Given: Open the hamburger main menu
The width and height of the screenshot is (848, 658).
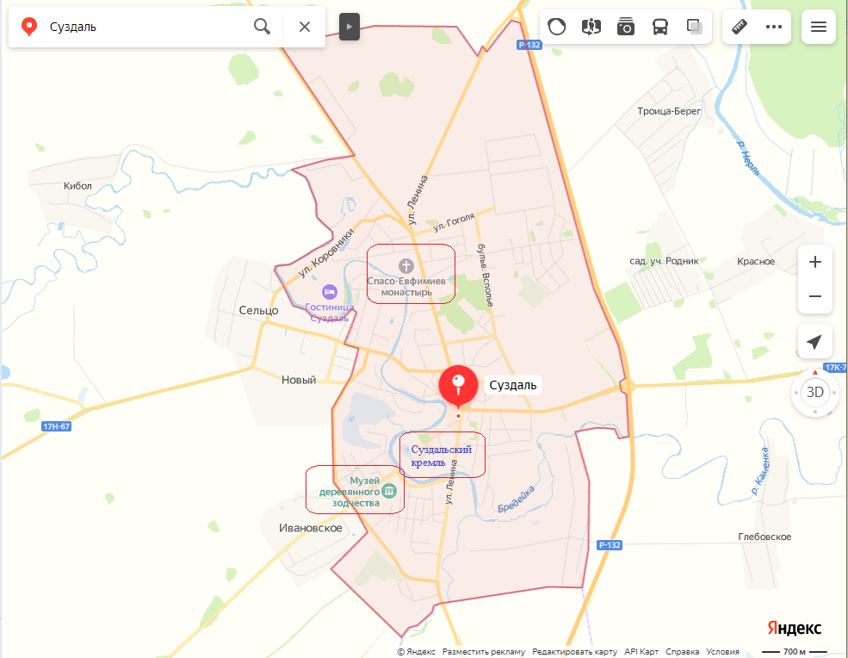Looking at the screenshot, I should click(819, 27).
